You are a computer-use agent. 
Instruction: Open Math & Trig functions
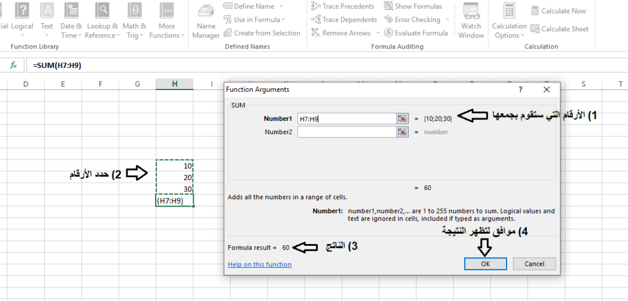[134, 20]
